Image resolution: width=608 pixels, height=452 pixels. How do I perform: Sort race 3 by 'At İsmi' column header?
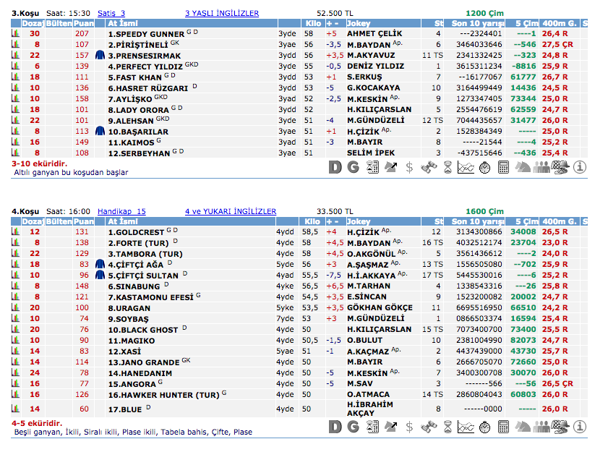pyautogui.click(x=123, y=23)
